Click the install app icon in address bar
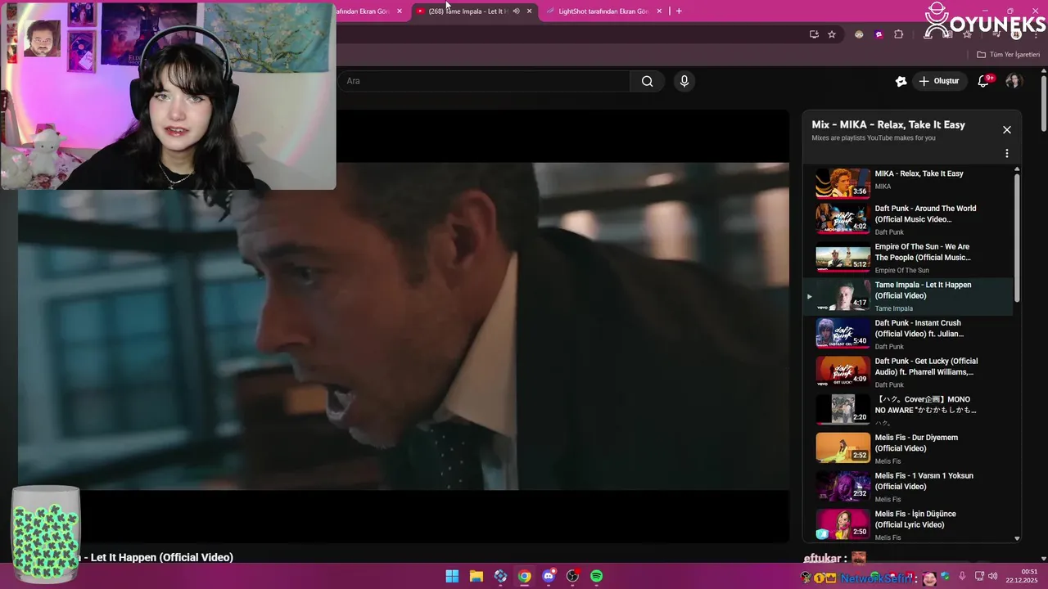Image resolution: width=1048 pixels, height=589 pixels. [814, 34]
